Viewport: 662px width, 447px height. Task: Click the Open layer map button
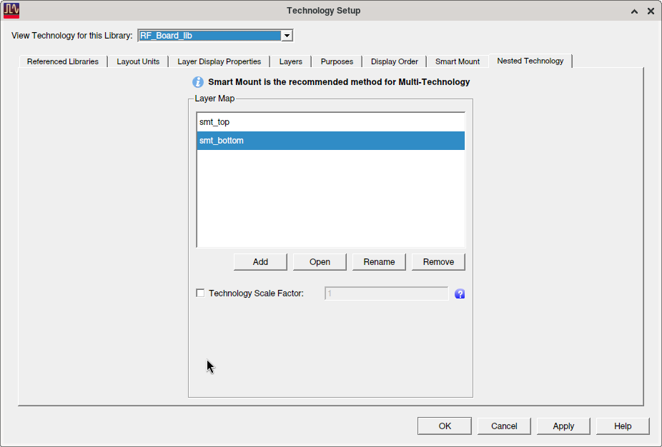[320, 262]
